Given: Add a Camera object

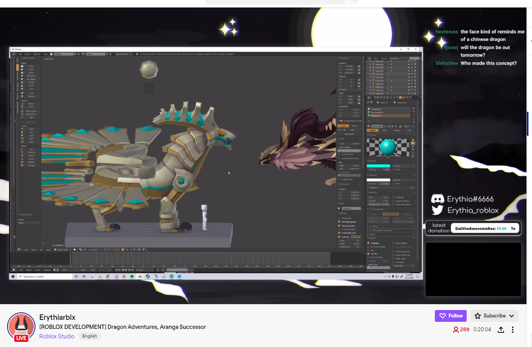Looking at the screenshot, I should click(30, 165).
